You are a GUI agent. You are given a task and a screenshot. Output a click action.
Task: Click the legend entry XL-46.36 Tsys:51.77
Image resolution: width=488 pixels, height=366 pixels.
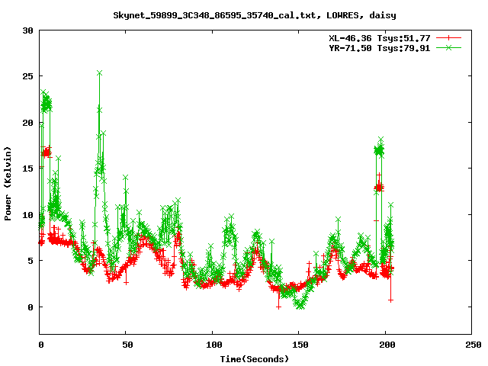380,38
